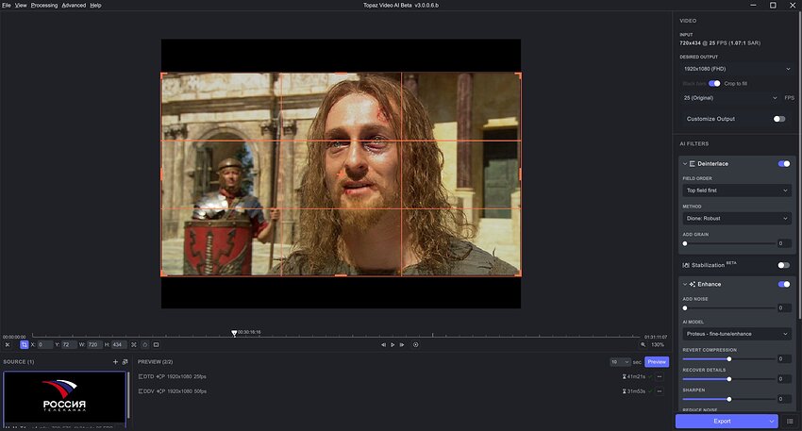The image size is (802, 431).
Task: Open the View menu
Action: click(x=21, y=5)
